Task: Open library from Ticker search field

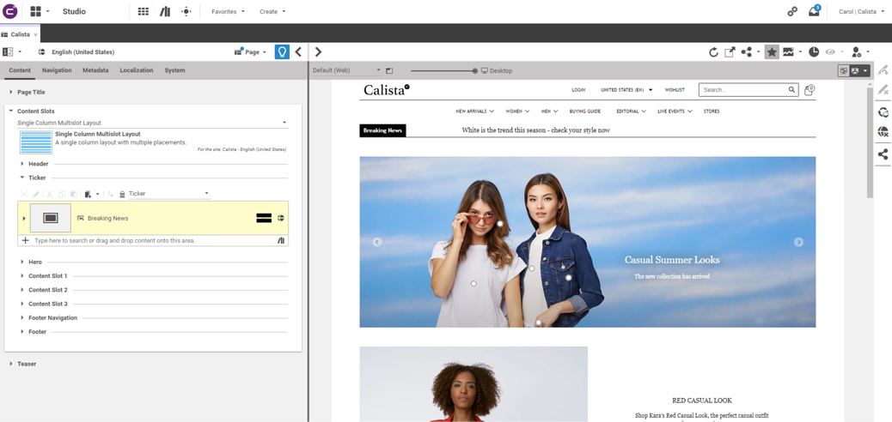Action: pos(281,241)
